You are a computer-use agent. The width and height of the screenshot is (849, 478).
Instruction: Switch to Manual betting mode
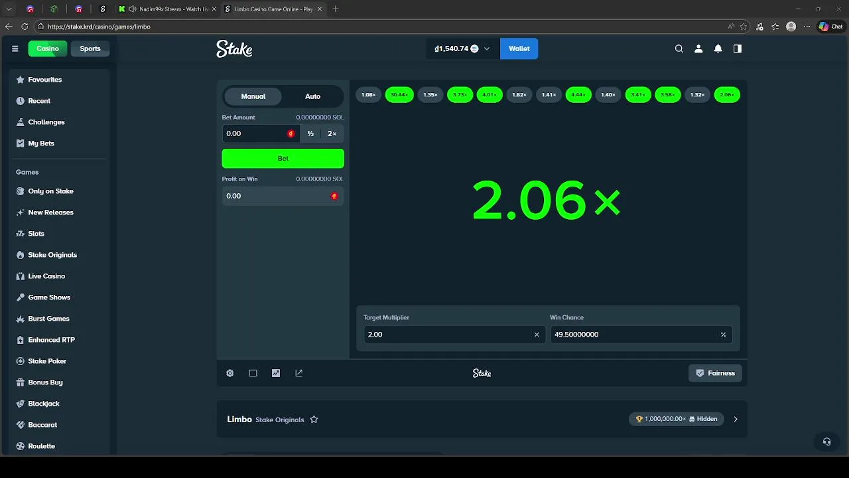[x=253, y=96]
